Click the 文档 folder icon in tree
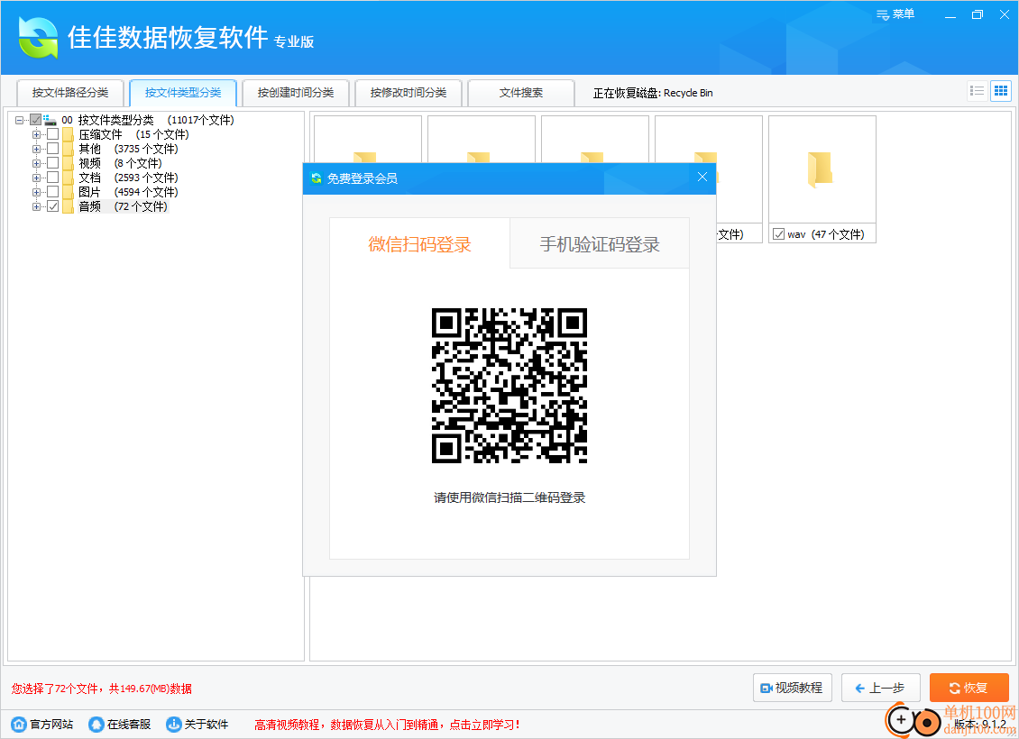Viewport: 1019px width, 739px height. tap(68, 178)
